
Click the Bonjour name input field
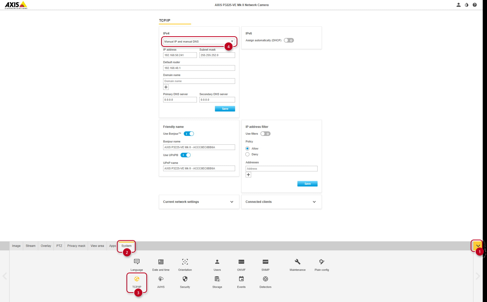coord(199,147)
